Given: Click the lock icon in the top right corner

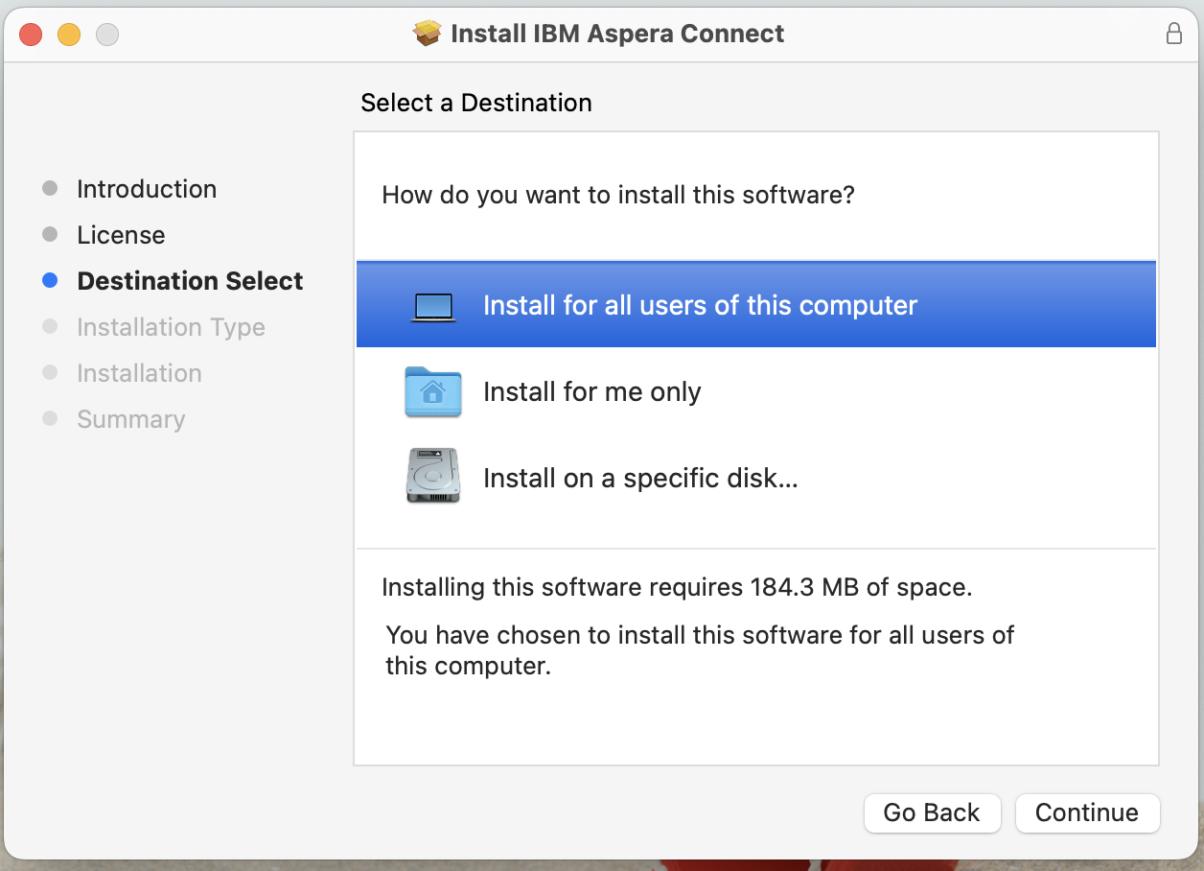Looking at the screenshot, I should 1173,34.
